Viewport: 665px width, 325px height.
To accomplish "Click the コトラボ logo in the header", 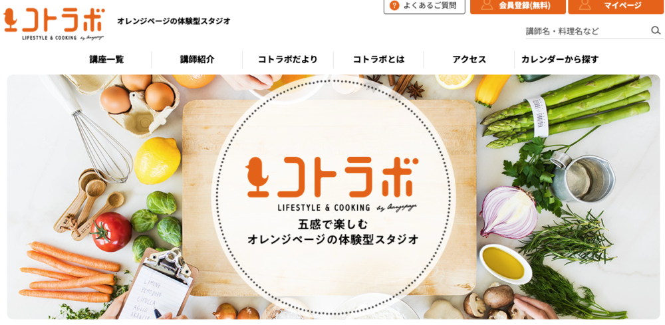I will pos(54,24).
